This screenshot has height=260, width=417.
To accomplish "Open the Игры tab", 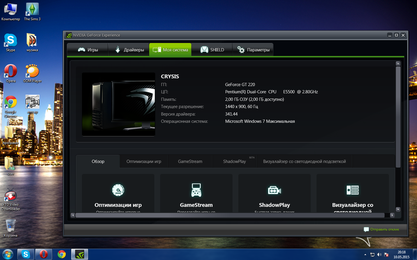I will [x=87, y=50].
